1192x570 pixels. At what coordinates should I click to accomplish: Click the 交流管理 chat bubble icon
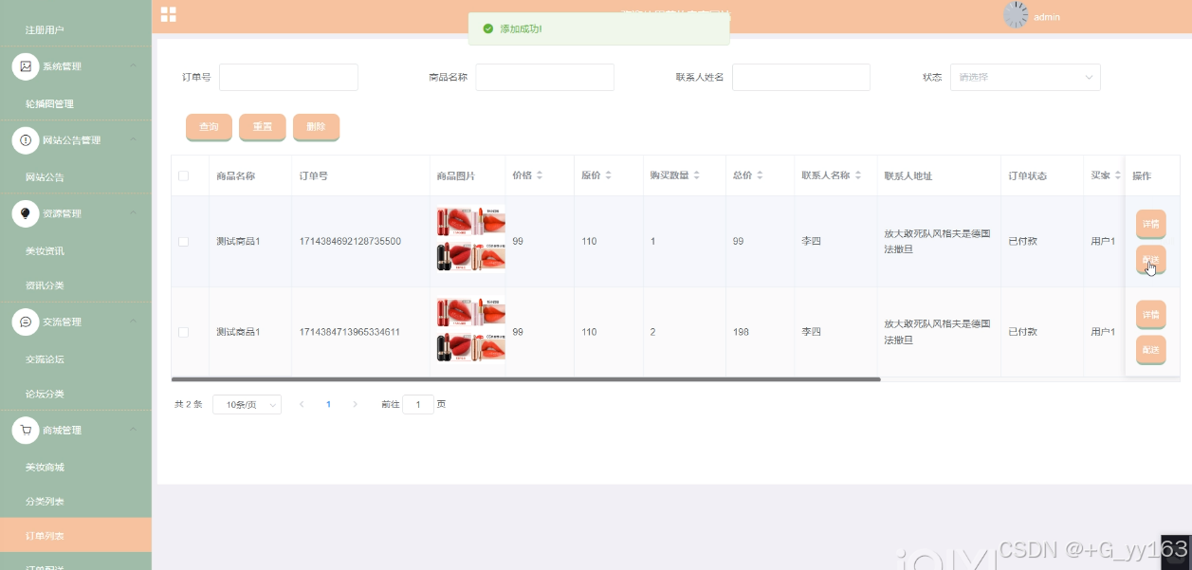26,322
